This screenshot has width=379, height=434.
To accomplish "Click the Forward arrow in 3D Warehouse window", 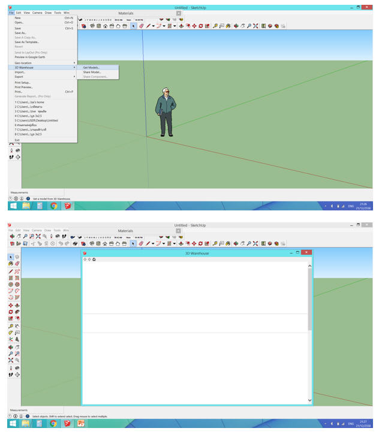I will pos(89,260).
